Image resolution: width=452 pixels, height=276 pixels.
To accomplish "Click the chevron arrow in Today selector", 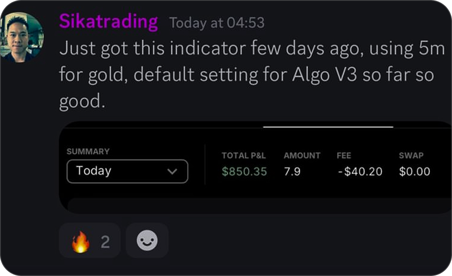I will (x=172, y=172).
